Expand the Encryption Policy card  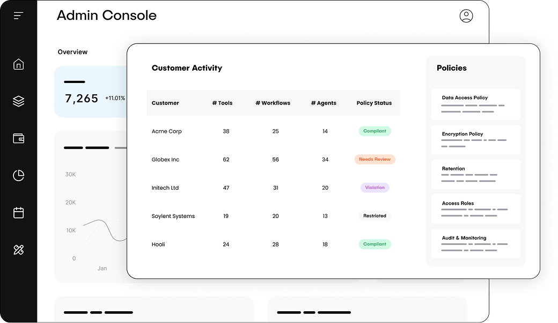click(x=475, y=139)
